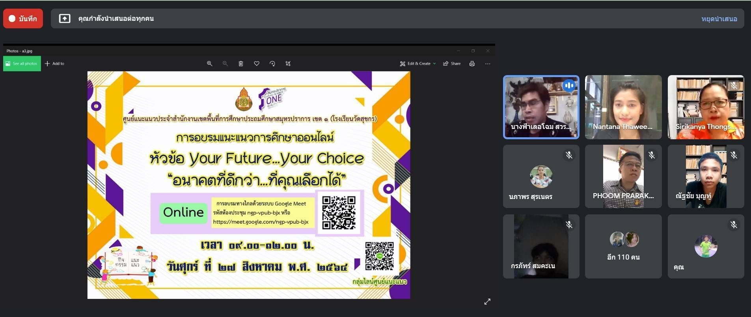Screen dimensions: 751x317
Task: Click See all photos in Photos window
Action: 22,64
